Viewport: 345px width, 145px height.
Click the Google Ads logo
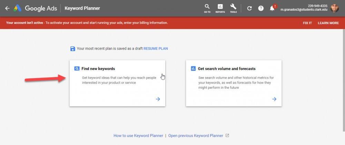tap(35, 8)
